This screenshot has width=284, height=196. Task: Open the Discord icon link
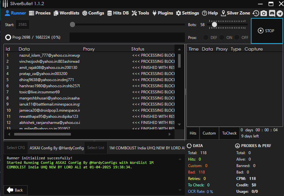pyautogui.click(x=272, y=13)
